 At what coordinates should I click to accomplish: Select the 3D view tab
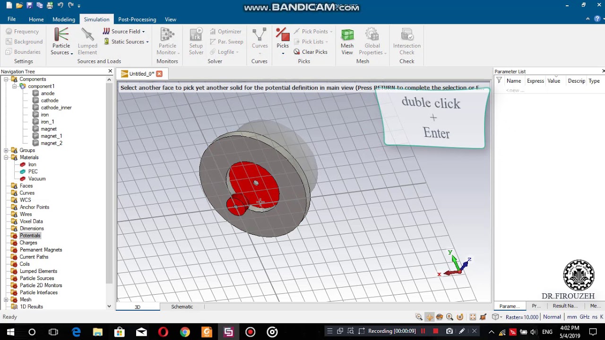pyautogui.click(x=138, y=307)
